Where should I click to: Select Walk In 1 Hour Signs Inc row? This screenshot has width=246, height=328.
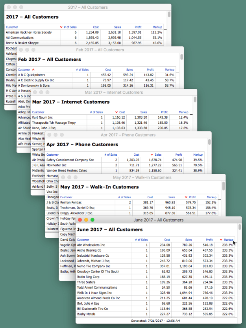(155, 293)
